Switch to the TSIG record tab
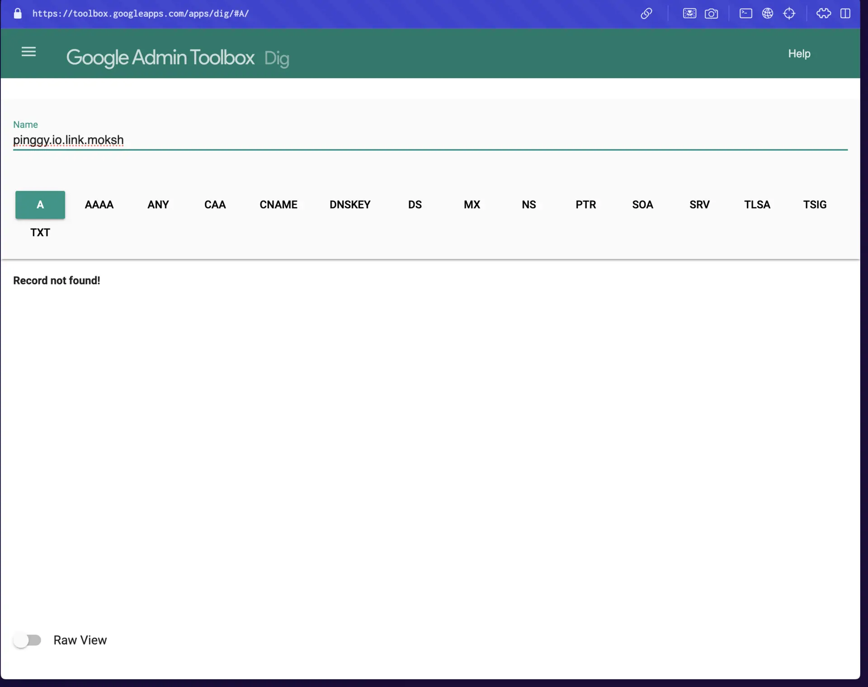Screen dimensions: 868x687 click(815, 204)
